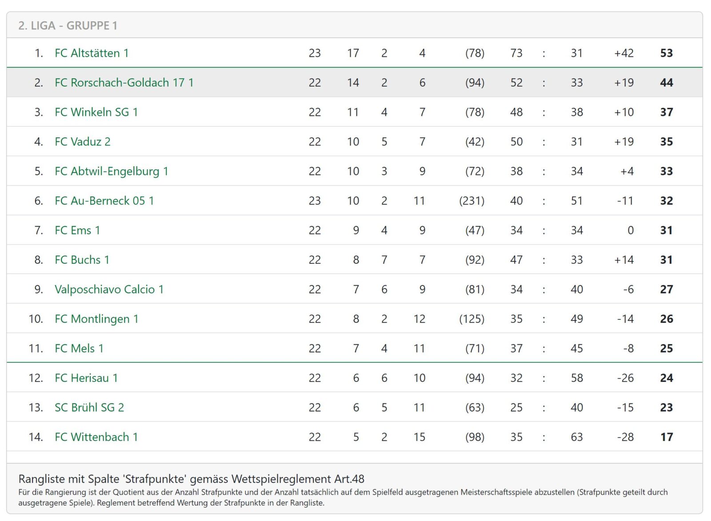Open the FC Mels 1 link
The width and height of the screenshot is (711, 521).
pyautogui.click(x=79, y=349)
